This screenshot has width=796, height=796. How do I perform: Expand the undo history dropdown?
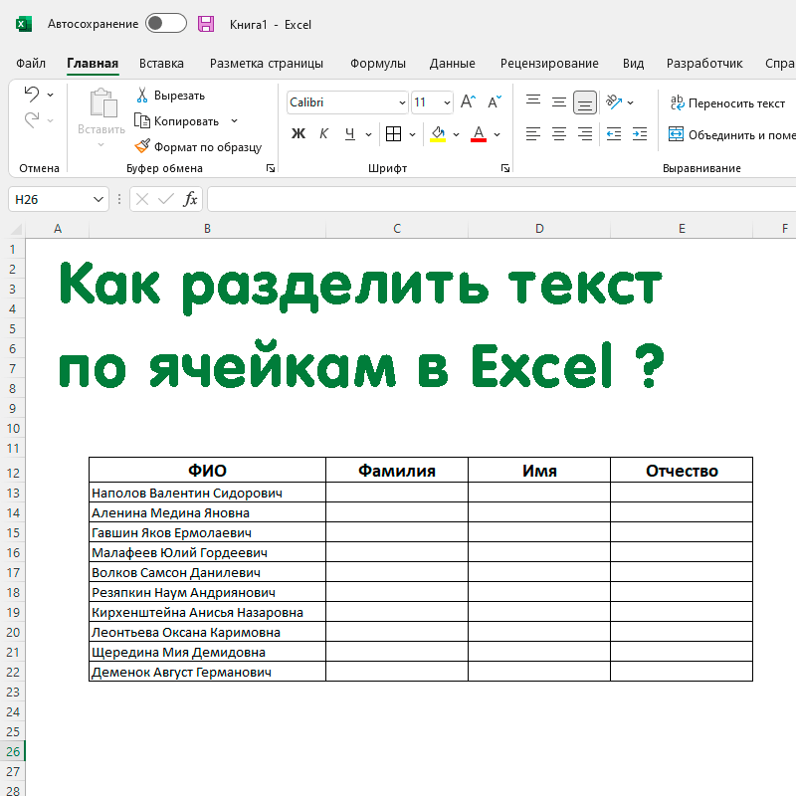pyautogui.click(x=51, y=95)
